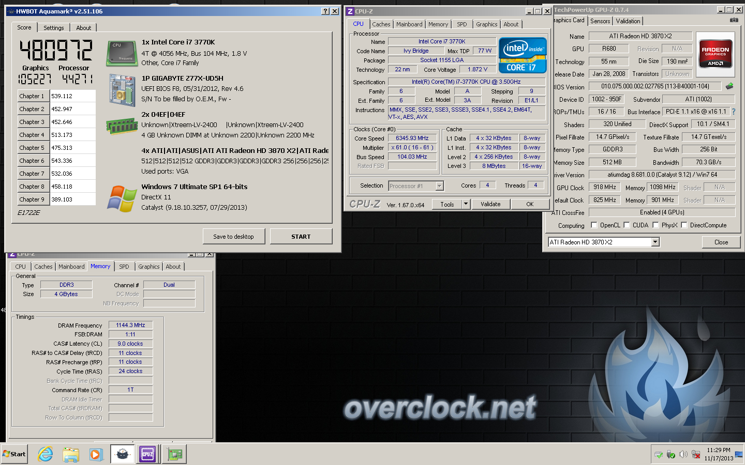Click the Core Voltage 1.872 V value

pyautogui.click(x=478, y=69)
